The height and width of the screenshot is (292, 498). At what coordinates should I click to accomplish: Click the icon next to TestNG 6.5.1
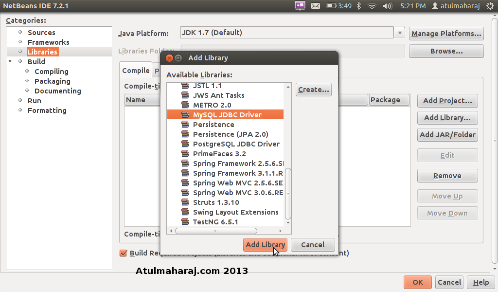pyautogui.click(x=185, y=222)
